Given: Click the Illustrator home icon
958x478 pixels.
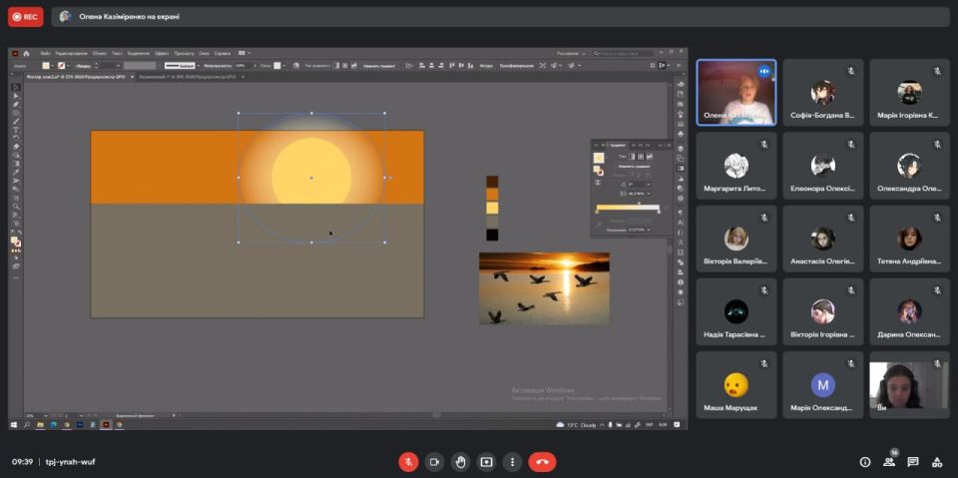Looking at the screenshot, I should pyautogui.click(x=27, y=53).
